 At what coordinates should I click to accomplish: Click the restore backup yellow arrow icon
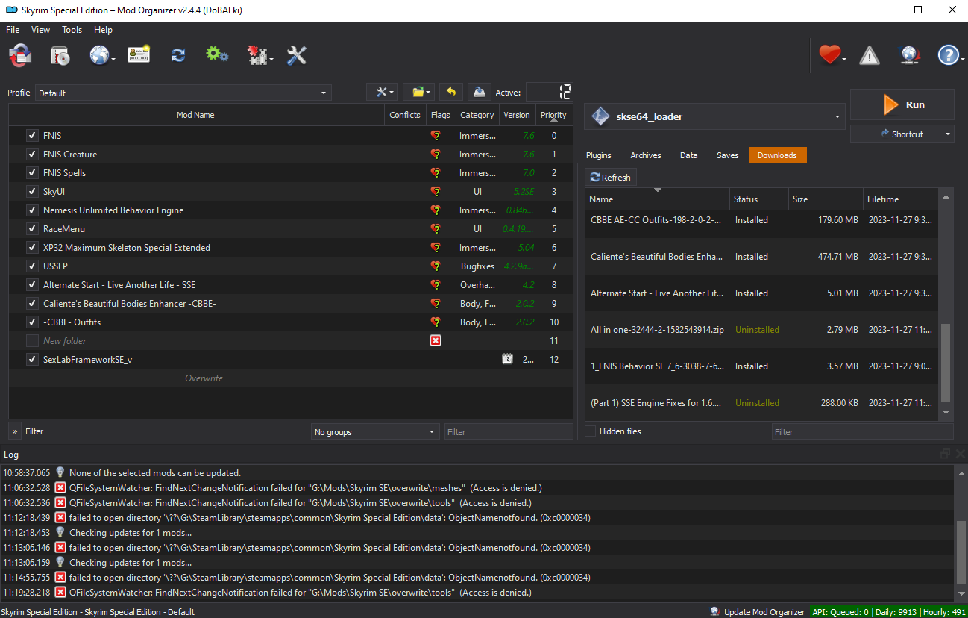tap(450, 92)
